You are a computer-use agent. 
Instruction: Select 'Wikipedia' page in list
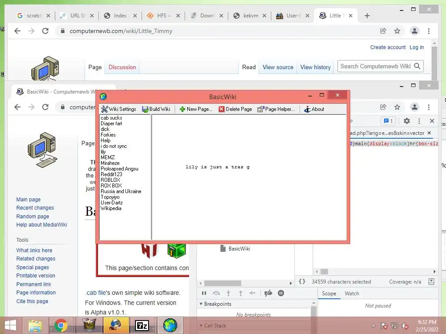(x=111, y=208)
